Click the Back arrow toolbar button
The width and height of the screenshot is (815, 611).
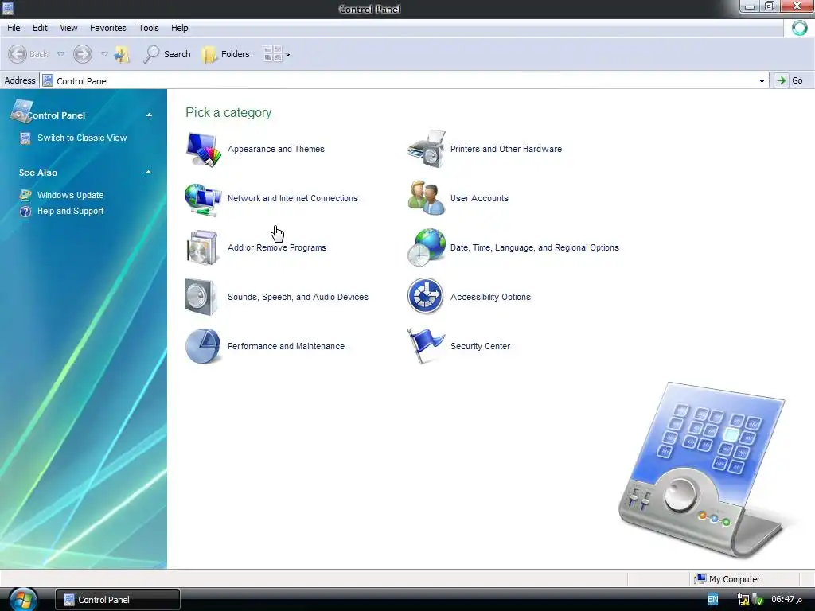(28, 54)
